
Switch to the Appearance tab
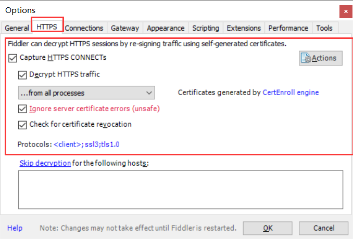point(166,28)
